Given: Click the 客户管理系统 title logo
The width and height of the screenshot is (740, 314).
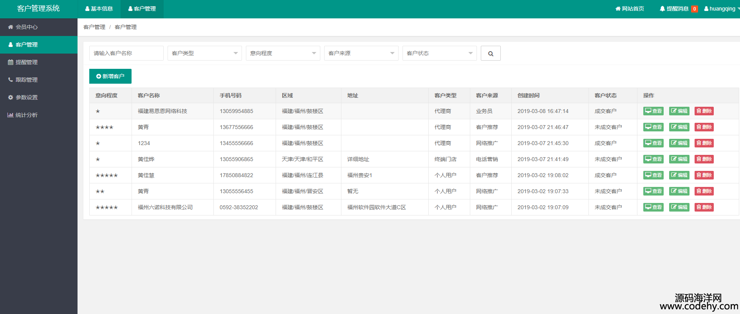Looking at the screenshot, I should click(x=38, y=9).
